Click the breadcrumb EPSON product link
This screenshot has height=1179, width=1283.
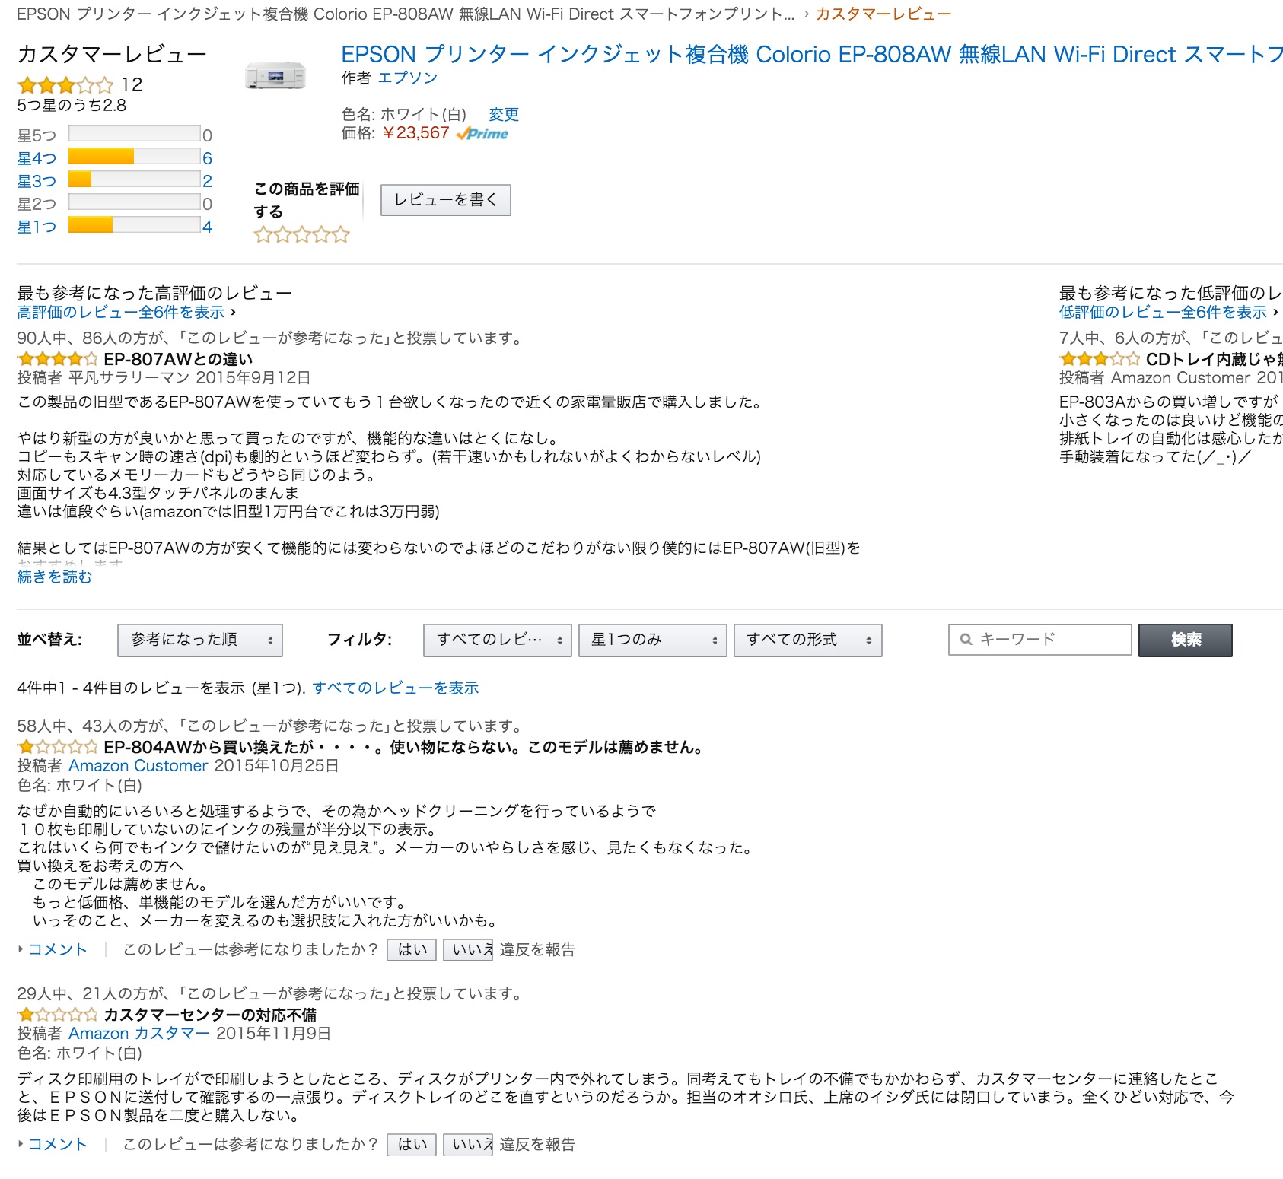point(406,14)
